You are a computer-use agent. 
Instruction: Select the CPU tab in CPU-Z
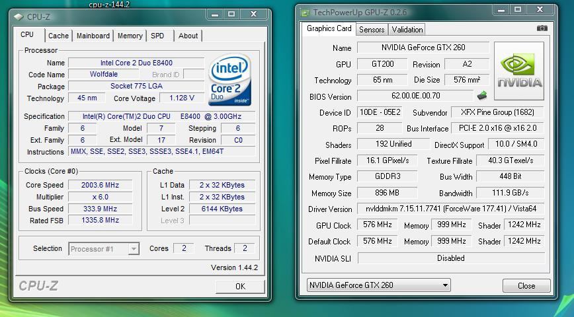tap(27, 34)
